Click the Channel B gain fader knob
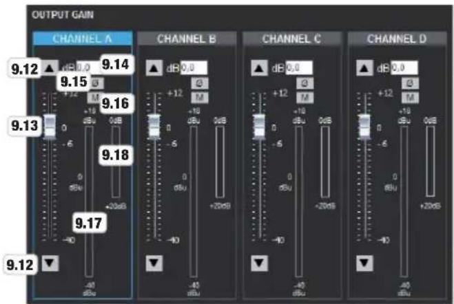The width and height of the screenshot is (454, 304). [154, 127]
